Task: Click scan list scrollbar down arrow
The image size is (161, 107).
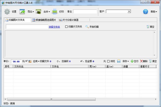Action: point(154,55)
